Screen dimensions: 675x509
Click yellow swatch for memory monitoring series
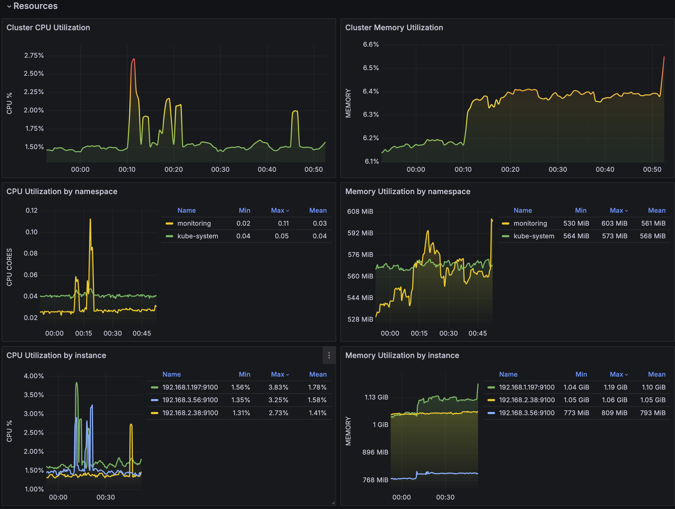pyautogui.click(x=505, y=223)
